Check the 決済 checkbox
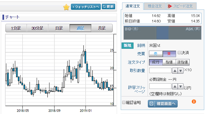 click(179, 53)
